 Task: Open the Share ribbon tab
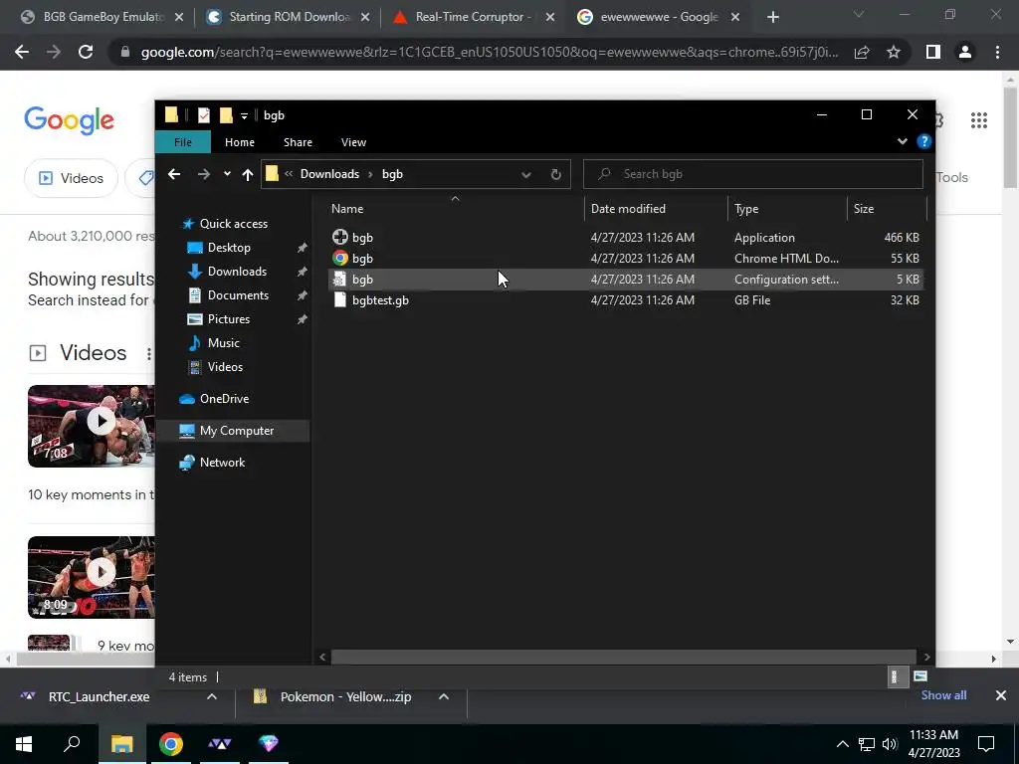(x=298, y=142)
